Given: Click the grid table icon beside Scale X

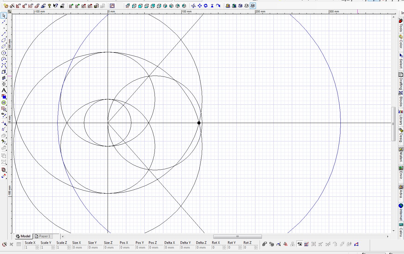Looking at the screenshot, I should [19, 244].
